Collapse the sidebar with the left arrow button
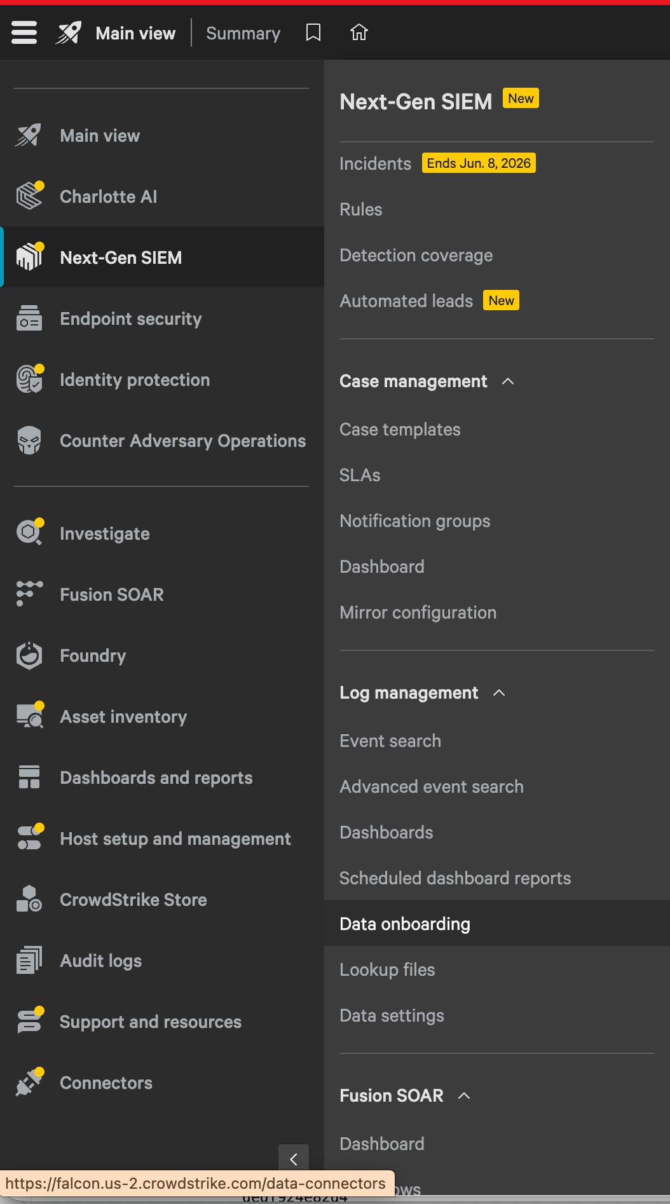This screenshot has width=670, height=1204. pyautogui.click(x=294, y=1159)
